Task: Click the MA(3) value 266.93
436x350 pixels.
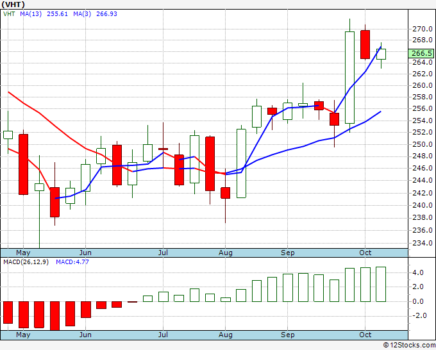Action: coord(106,14)
